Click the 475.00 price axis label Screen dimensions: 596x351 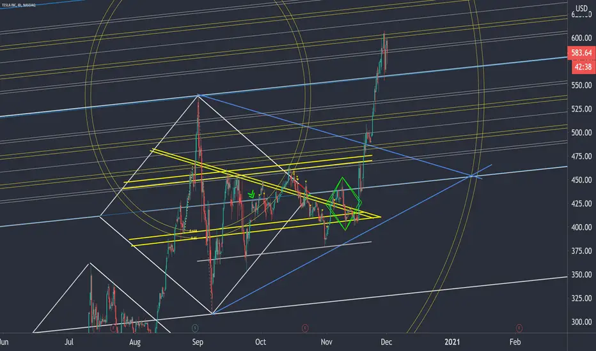581,156
